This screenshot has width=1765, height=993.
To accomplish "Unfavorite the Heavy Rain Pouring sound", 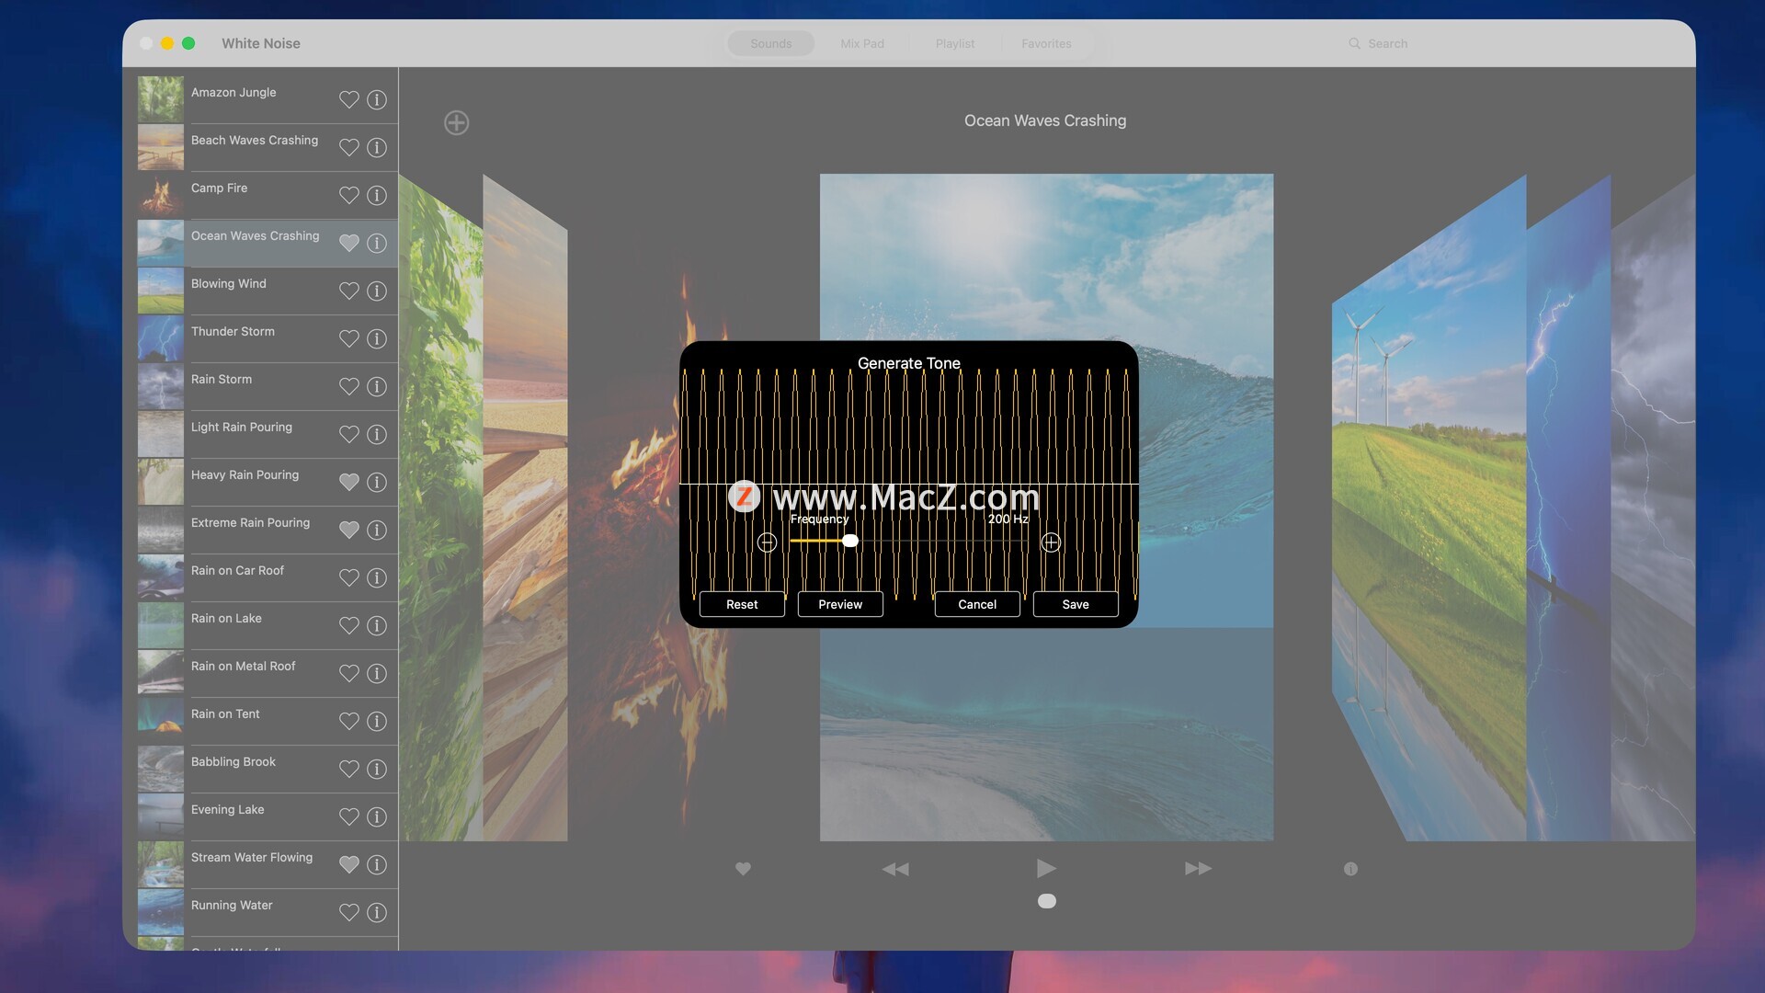I will pos(348,482).
